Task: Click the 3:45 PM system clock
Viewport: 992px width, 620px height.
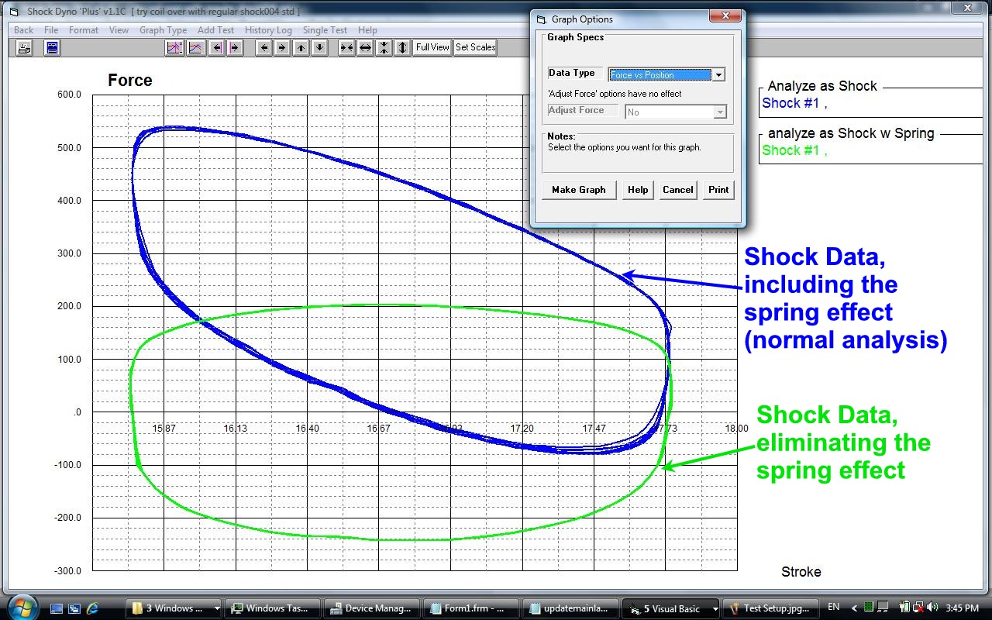Action: 963,608
